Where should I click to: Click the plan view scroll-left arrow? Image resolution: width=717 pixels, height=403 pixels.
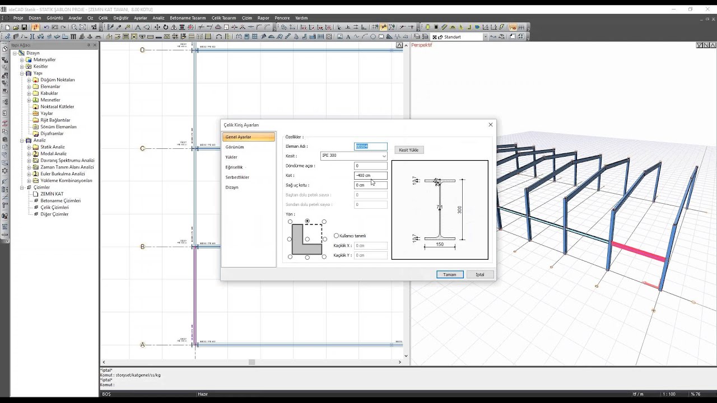pos(103,362)
